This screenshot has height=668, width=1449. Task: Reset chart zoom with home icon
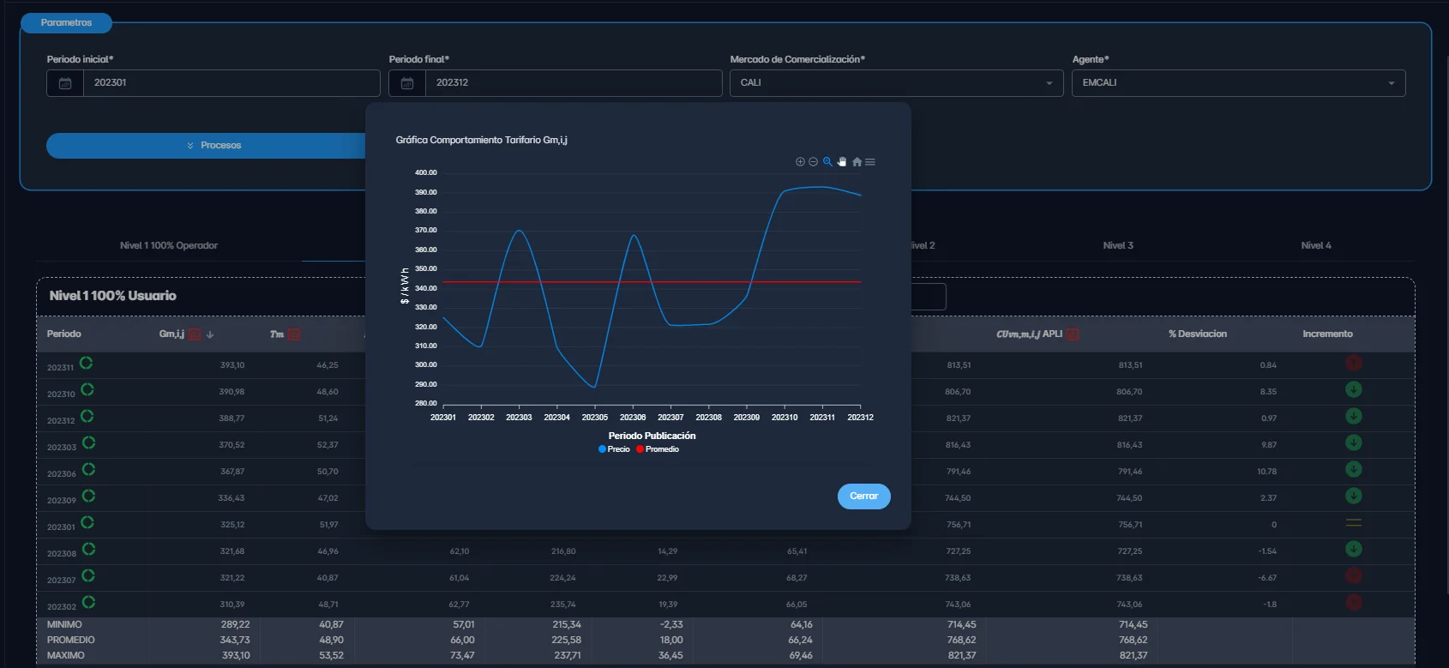point(857,162)
